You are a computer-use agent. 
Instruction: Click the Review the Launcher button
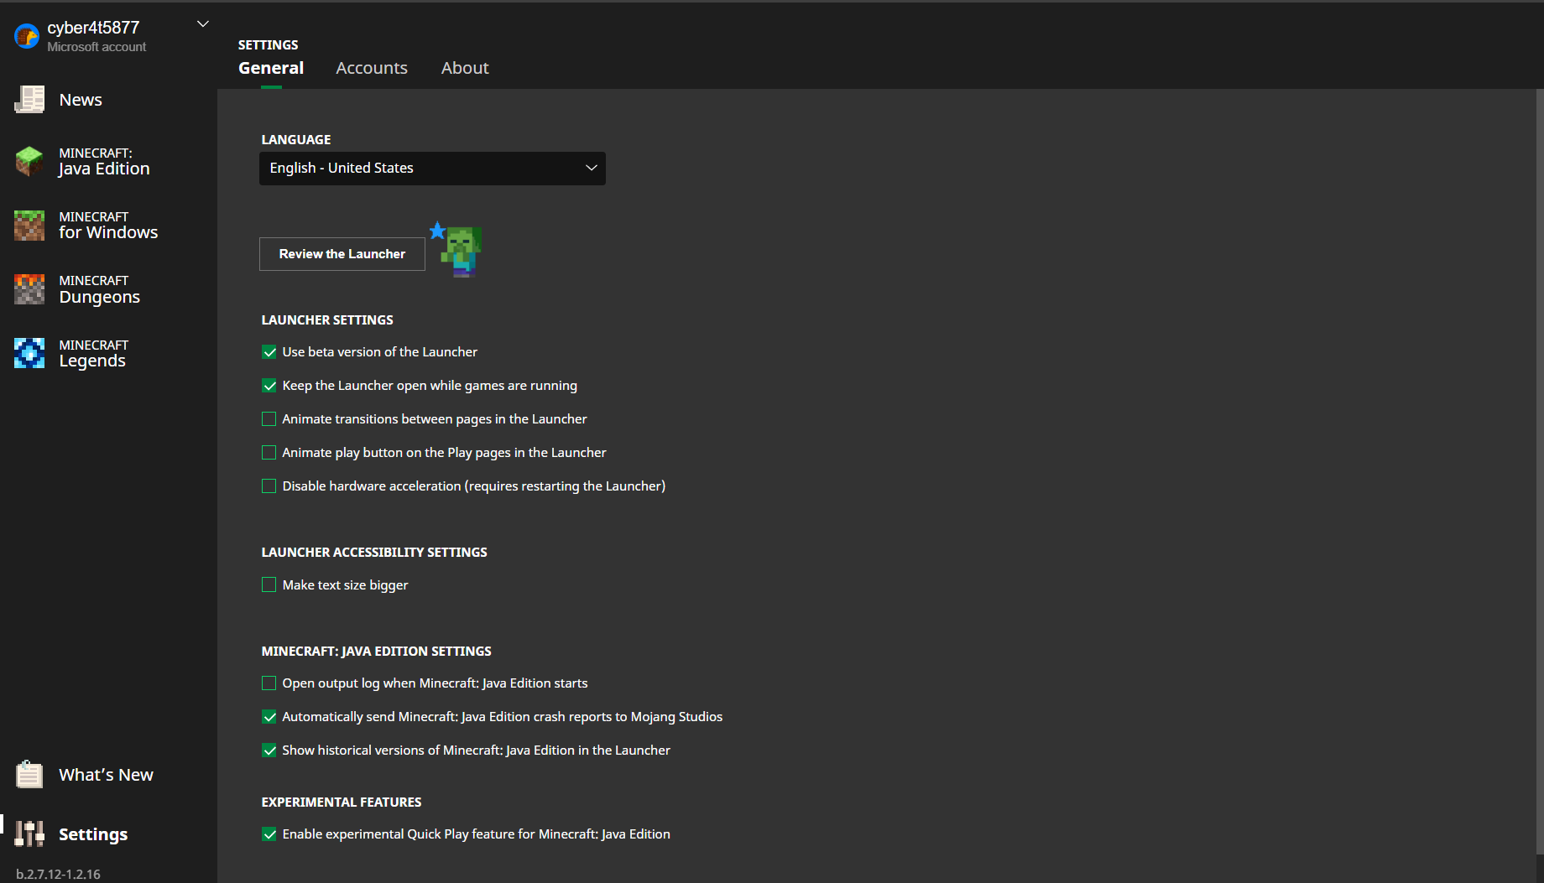(342, 254)
